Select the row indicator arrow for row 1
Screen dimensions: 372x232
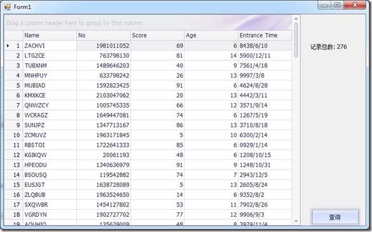(x=8, y=46)
